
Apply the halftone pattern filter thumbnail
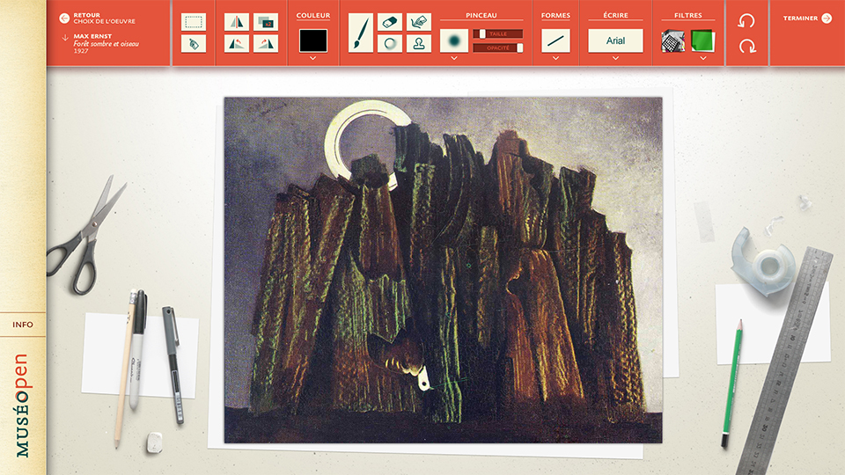(x=673, y=41)
